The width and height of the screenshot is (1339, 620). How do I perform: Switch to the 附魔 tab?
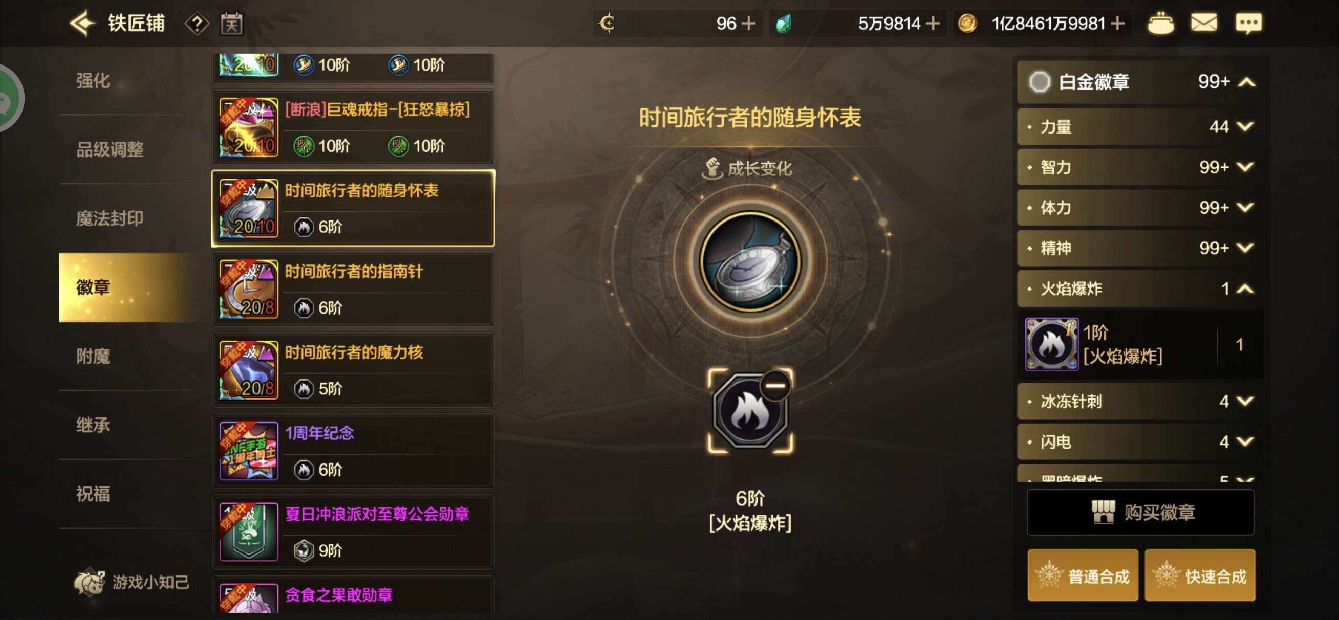[x=93, y=356]
